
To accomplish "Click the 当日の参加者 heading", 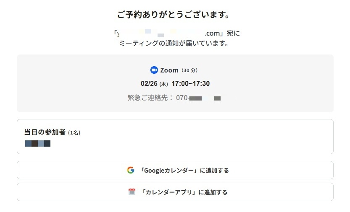I will point(45,132).
